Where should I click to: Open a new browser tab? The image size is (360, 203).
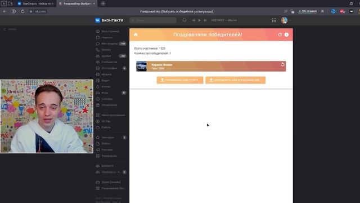pos(103,3)
